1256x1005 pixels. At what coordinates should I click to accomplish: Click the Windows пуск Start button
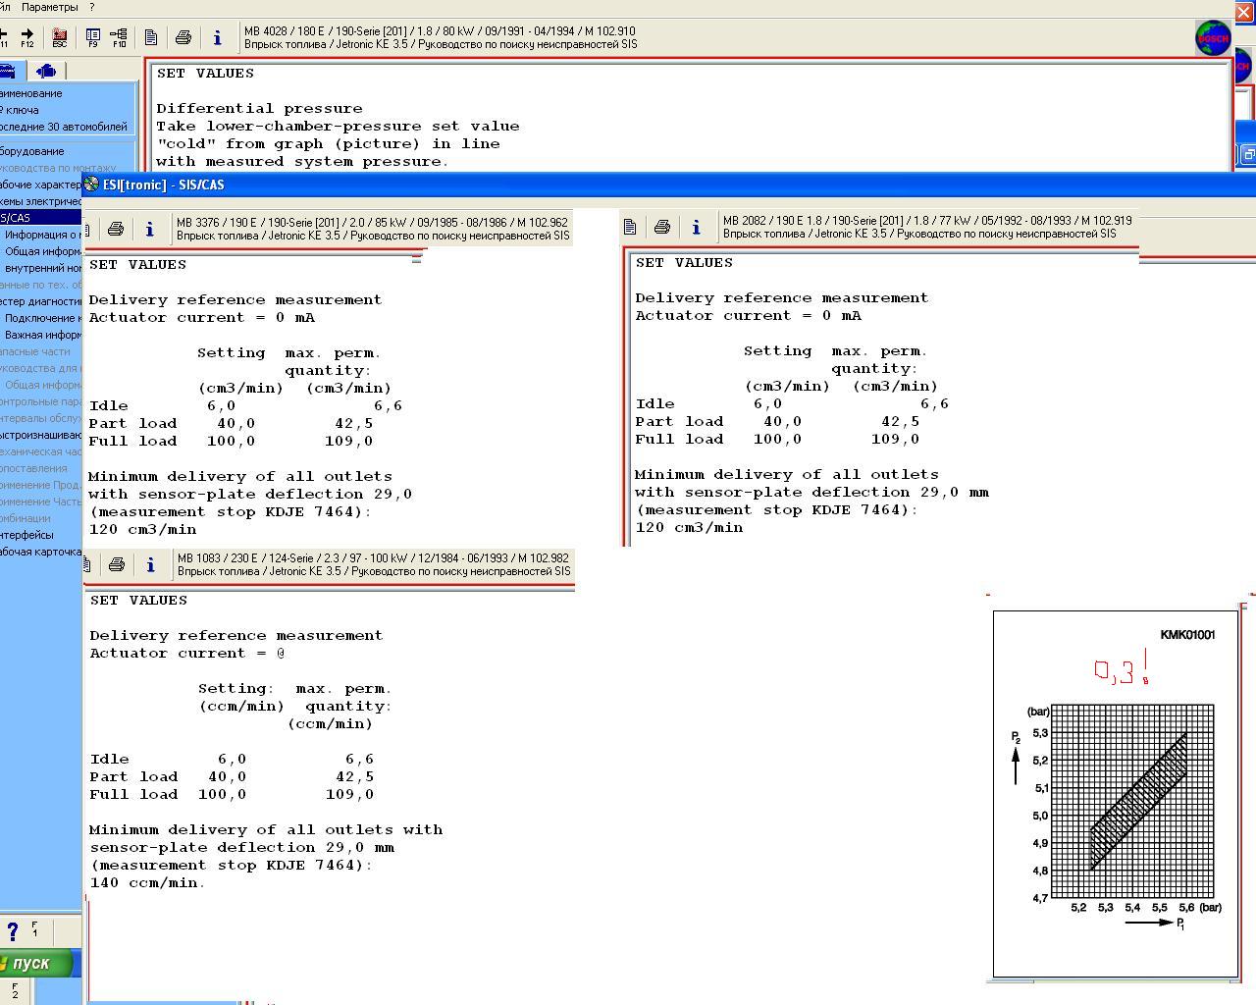click(36, 963)
